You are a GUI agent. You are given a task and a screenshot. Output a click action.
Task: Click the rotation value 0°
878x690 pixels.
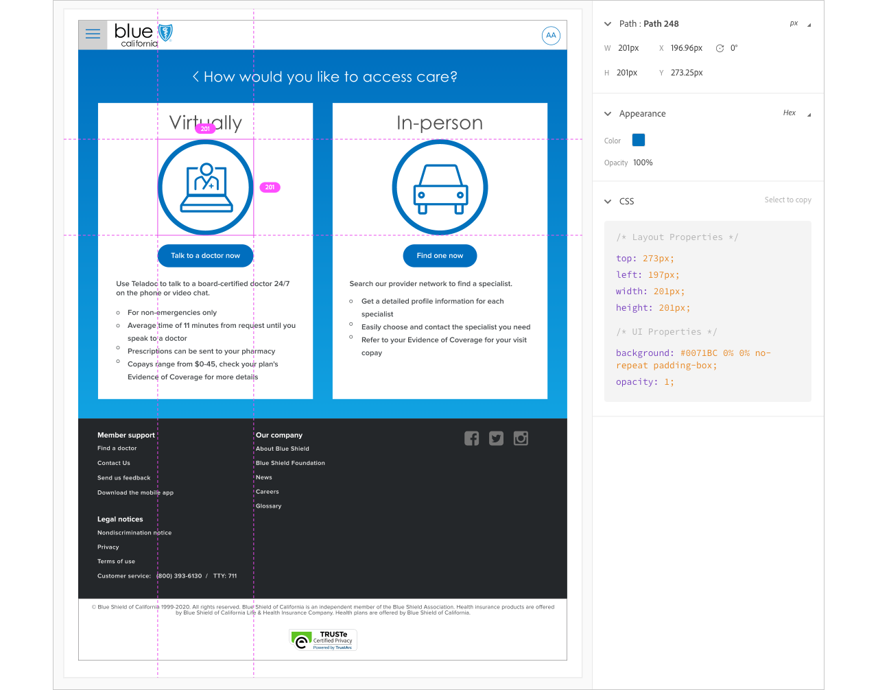[734, 49]
